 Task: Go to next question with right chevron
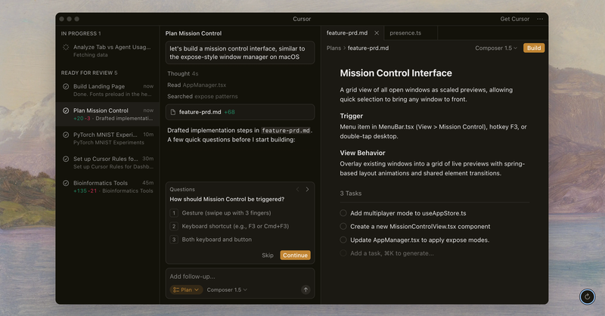click(x=307, y=189)
